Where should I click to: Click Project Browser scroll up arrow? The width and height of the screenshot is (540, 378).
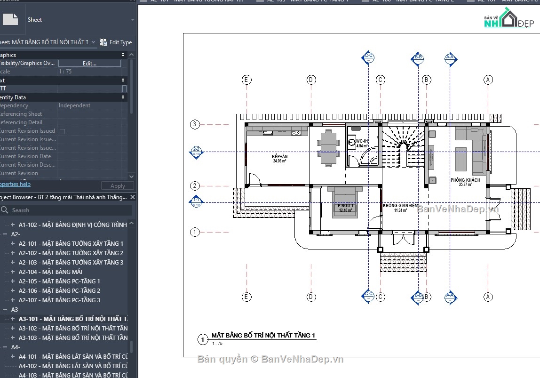[131, 223]
